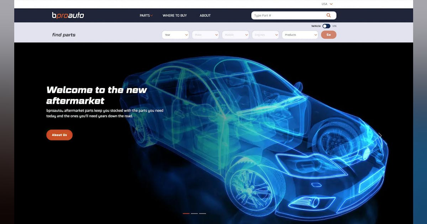This screenshot has width=427, height=224.
Task: Open the PARTS dropdown chevron icon
Action: [x=152, y=15]
